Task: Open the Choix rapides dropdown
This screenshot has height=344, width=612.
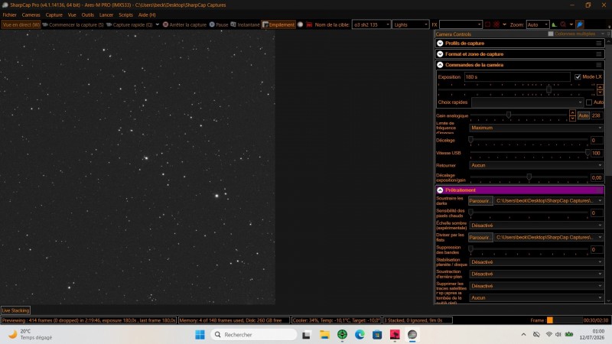Action: (x=527, y=102)
